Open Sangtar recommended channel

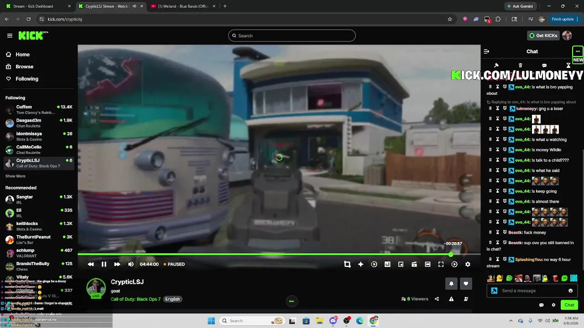[x=39, y=200]
